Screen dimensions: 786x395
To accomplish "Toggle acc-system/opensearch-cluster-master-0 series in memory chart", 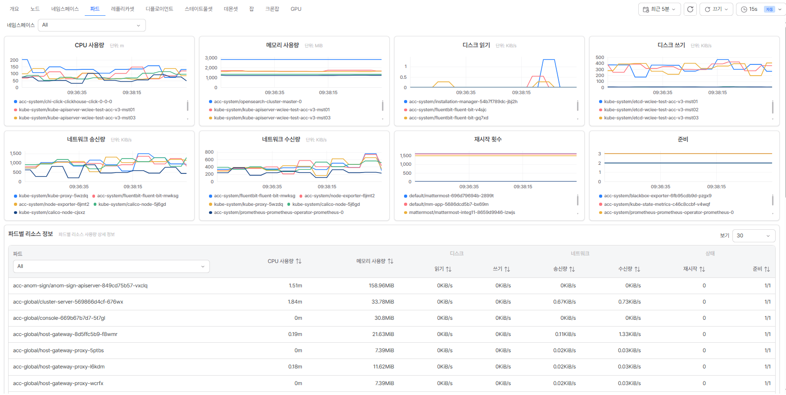I will [255, 102].
